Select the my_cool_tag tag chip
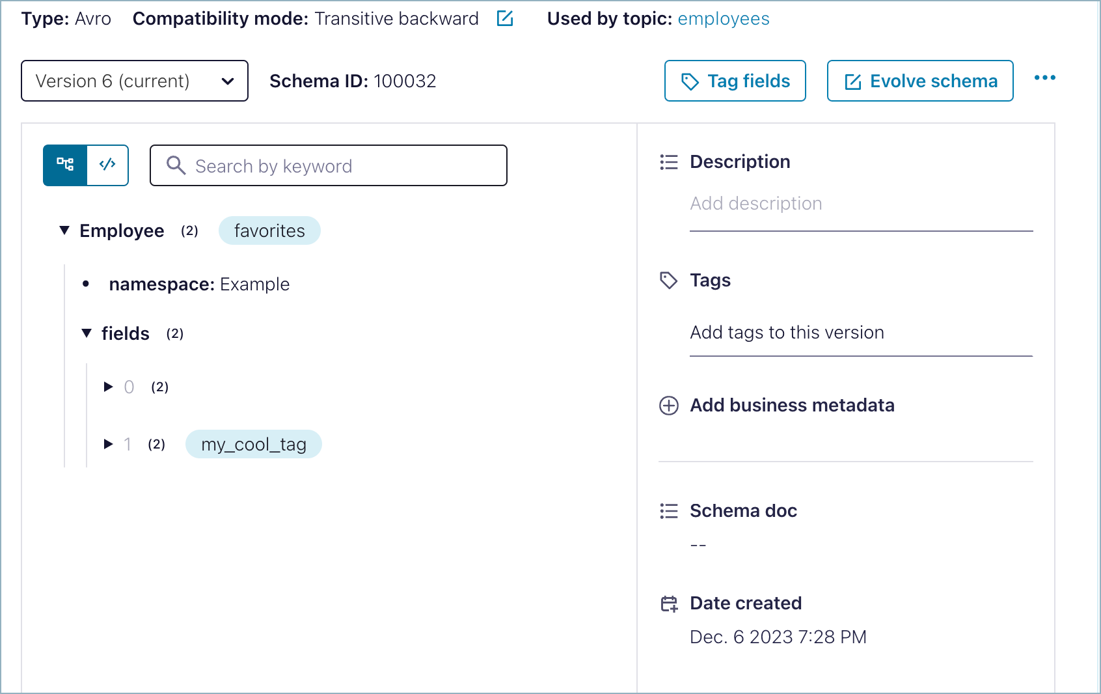 click(x=253, y=445)
